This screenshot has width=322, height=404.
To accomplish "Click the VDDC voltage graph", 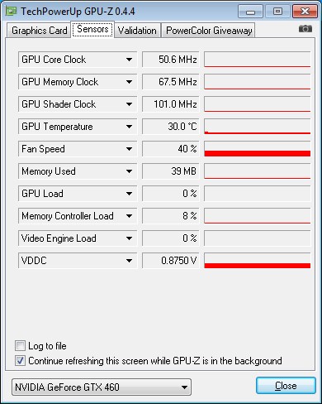I will [258, 261].
